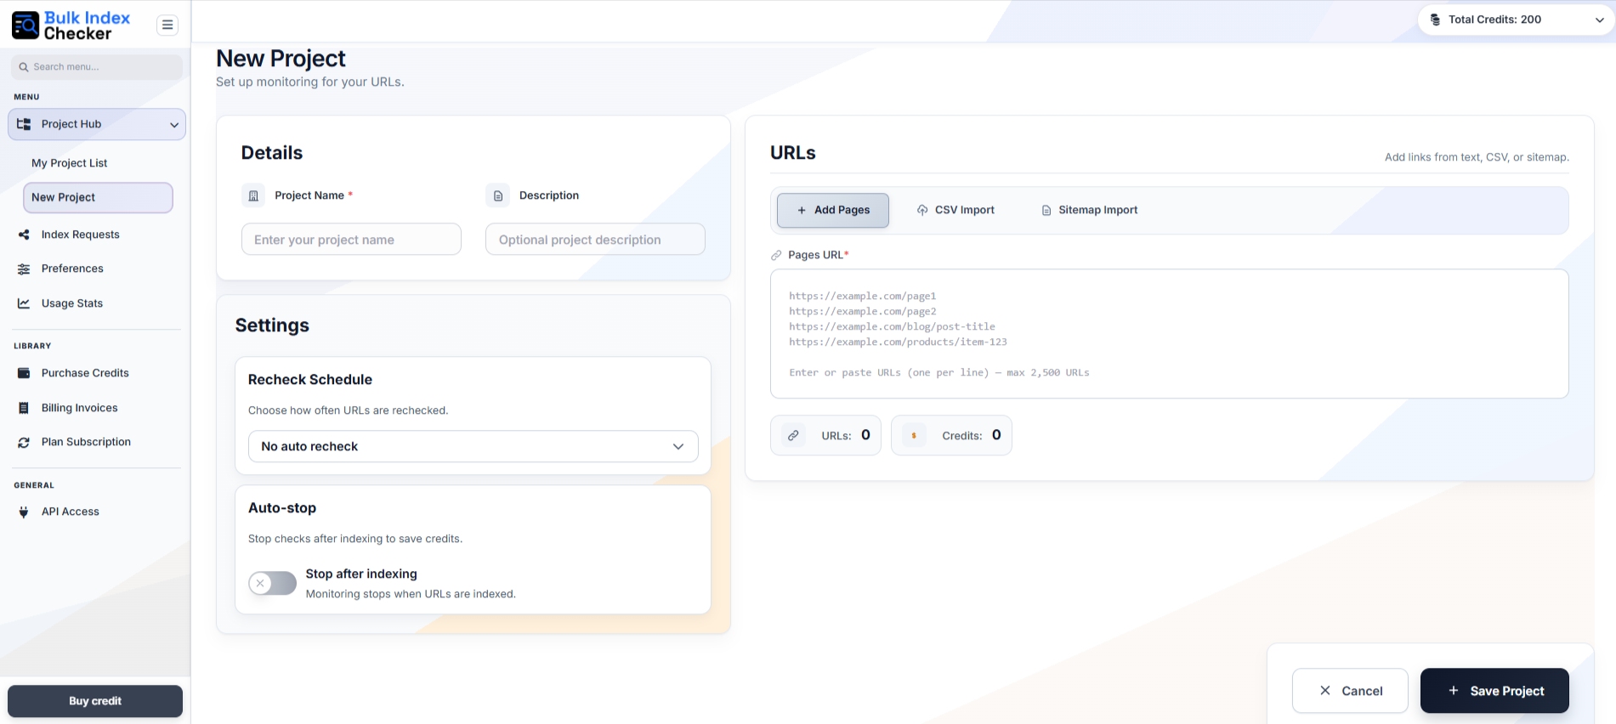
Task: Switch to the Add Pages tab
Action: point(833,210)
